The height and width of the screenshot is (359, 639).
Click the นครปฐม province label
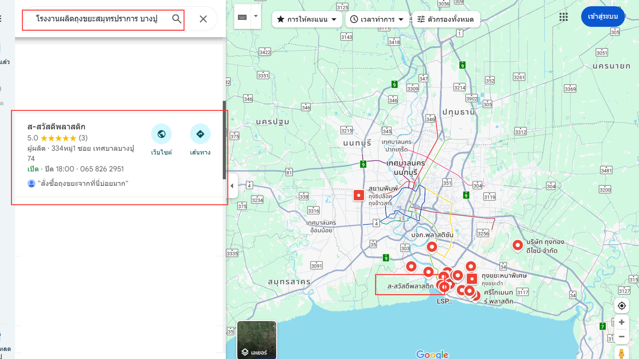point(273,122)
